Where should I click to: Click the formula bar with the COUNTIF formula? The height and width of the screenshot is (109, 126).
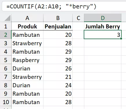tap(64, 7)
